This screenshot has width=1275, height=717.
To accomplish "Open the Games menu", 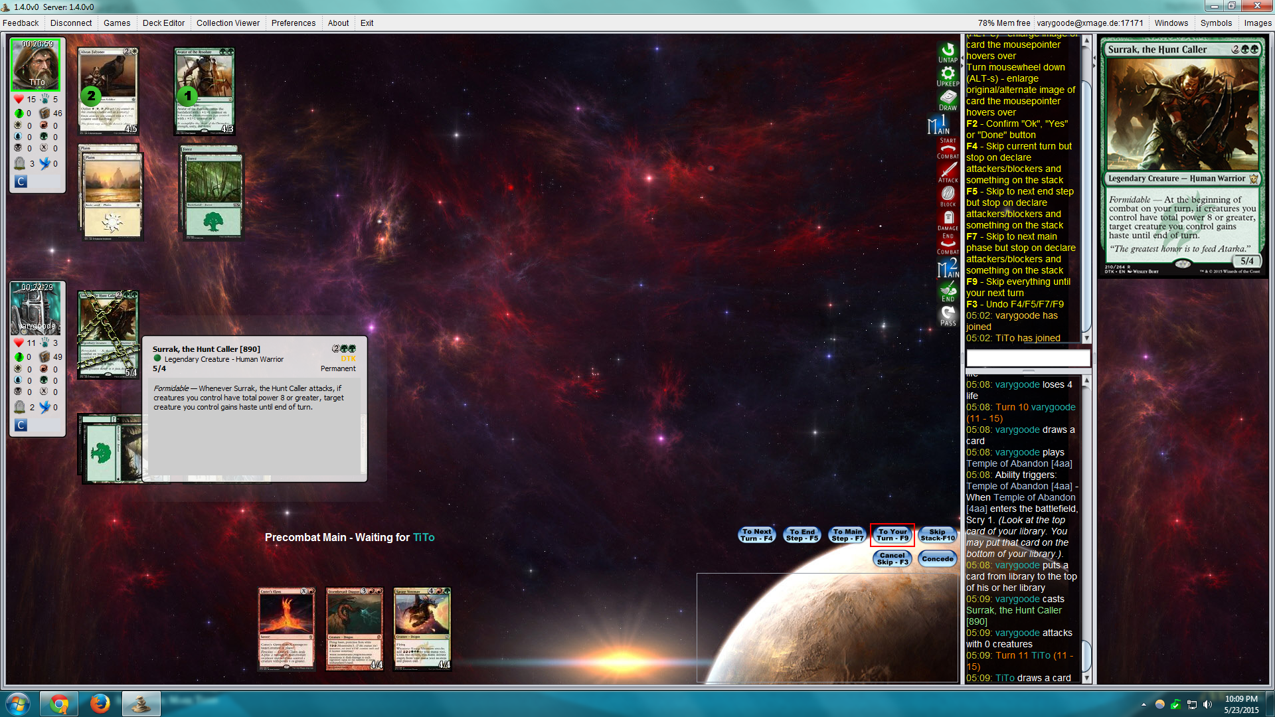I will 117,23.
